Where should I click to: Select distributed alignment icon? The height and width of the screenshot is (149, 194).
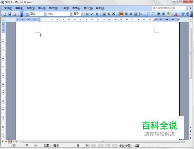point(136,14)
